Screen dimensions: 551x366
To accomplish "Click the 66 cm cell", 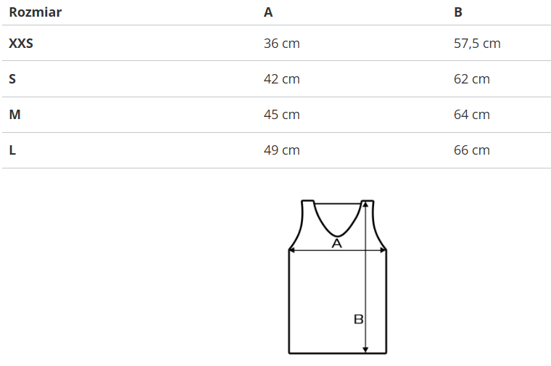I will [x=471, y=150].
